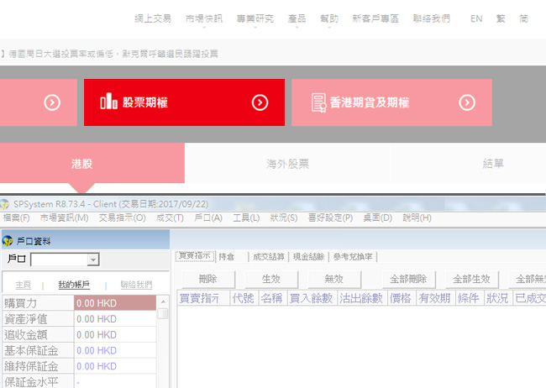Sort by the 狀況 column header
The height and width of the screenshot is (388, 546).
click(498, 298)
